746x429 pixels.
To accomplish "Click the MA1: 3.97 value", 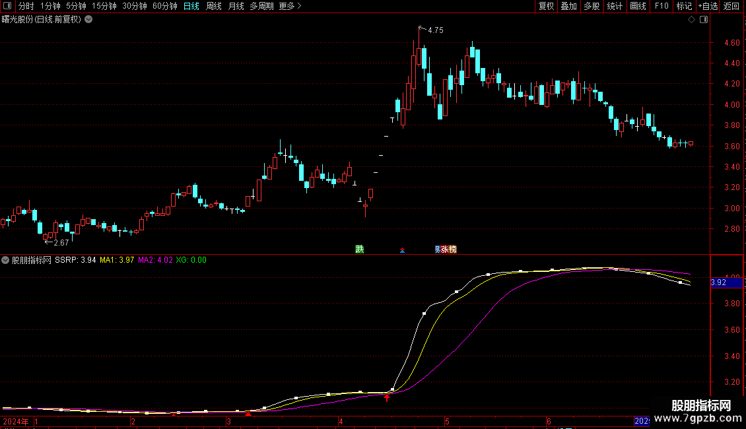I will pyautogui.click(x=117, y=260).
